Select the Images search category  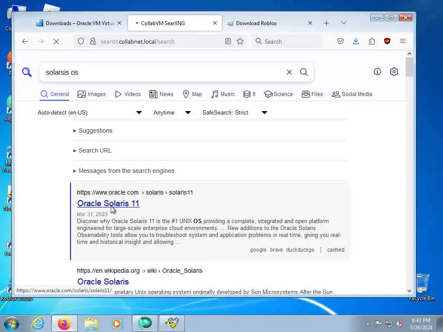[92, 94]
